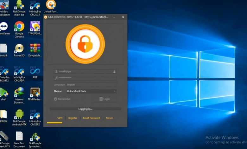Launch Internet Download Manager shortcut
The image size is (247, 149).
[x=19, y=93]
